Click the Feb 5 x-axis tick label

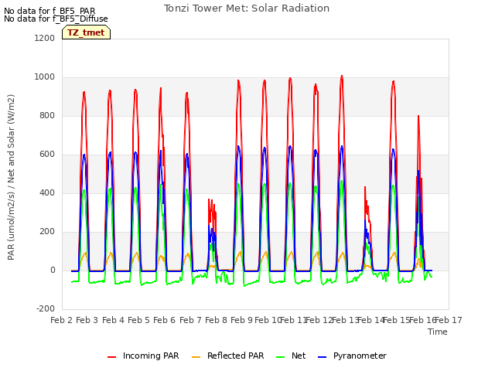[x=139, y=320]
